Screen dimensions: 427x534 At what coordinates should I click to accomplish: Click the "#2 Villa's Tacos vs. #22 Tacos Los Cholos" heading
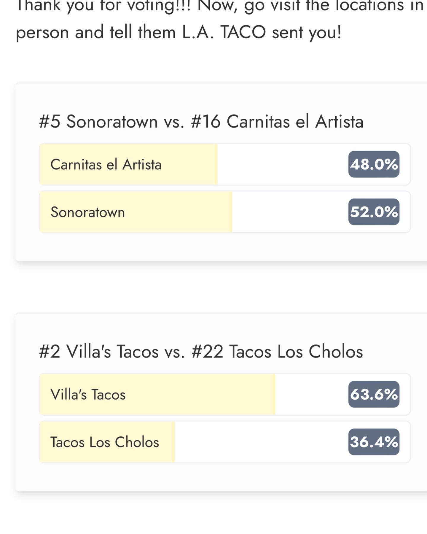[201, 352]
